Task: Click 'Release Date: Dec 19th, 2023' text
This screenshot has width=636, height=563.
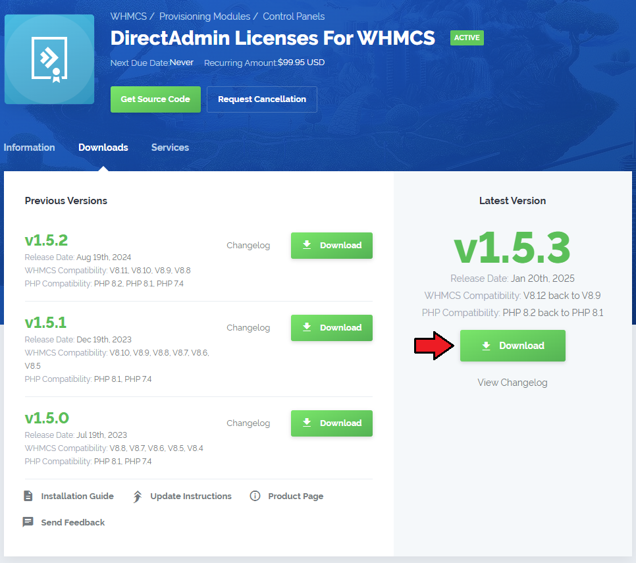Action: (78, 340)
